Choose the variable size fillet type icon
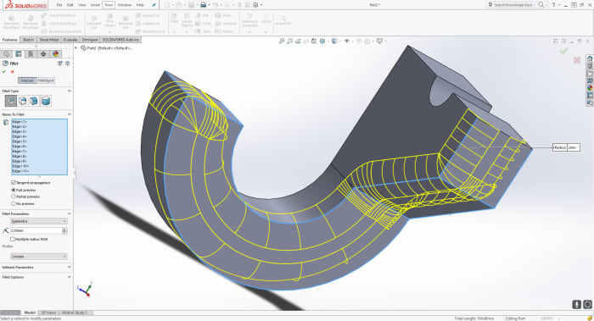This screenshot has height=321, width=594. tap(23, 101)
